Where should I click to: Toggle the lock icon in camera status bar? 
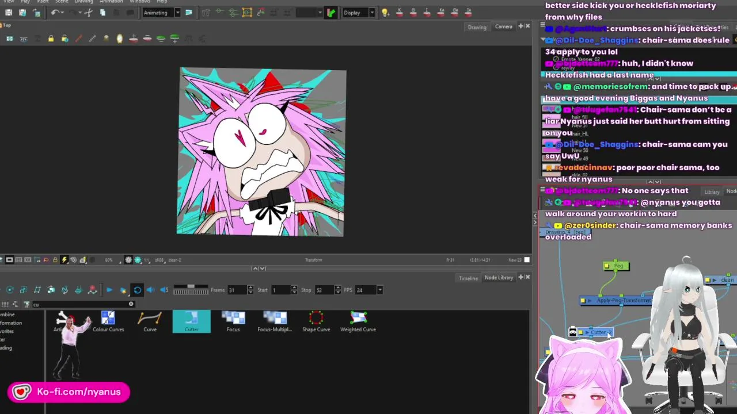point(55,260)
